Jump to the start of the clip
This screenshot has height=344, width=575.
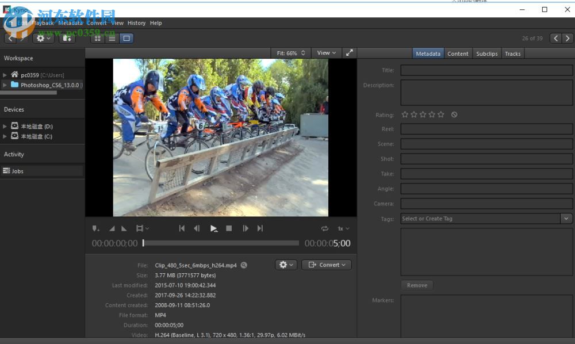coord(182,228)
